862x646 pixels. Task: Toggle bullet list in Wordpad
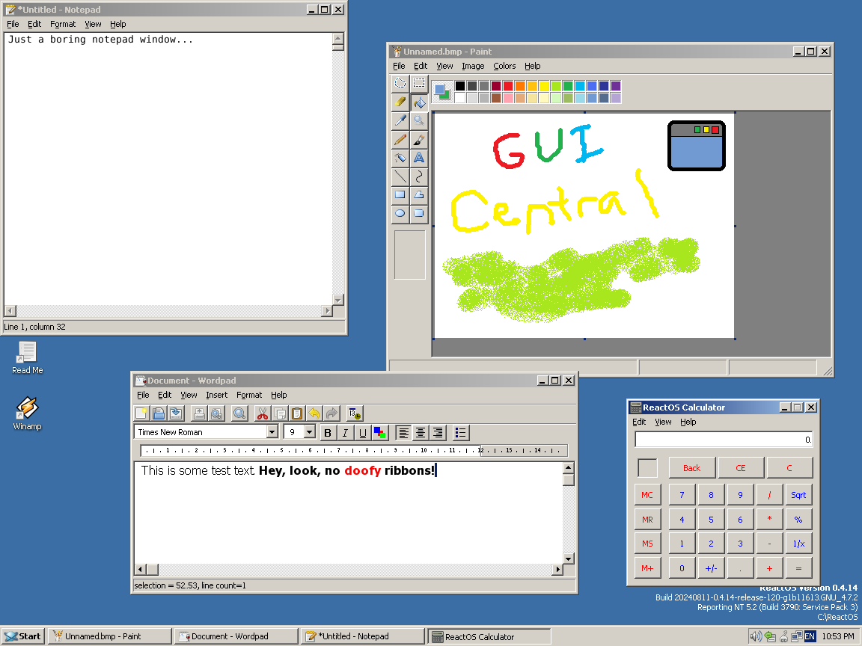461,433
